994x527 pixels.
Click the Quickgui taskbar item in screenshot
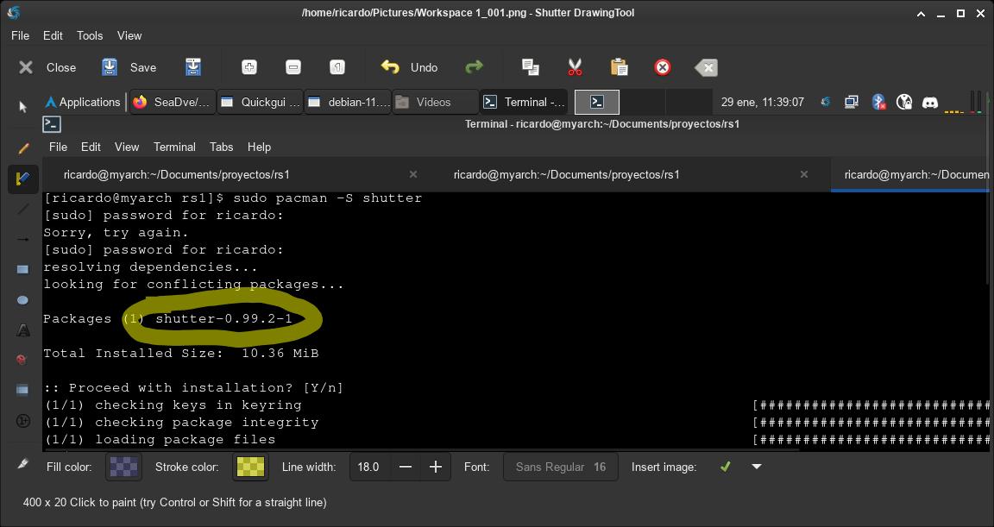[x=261, y=102]
